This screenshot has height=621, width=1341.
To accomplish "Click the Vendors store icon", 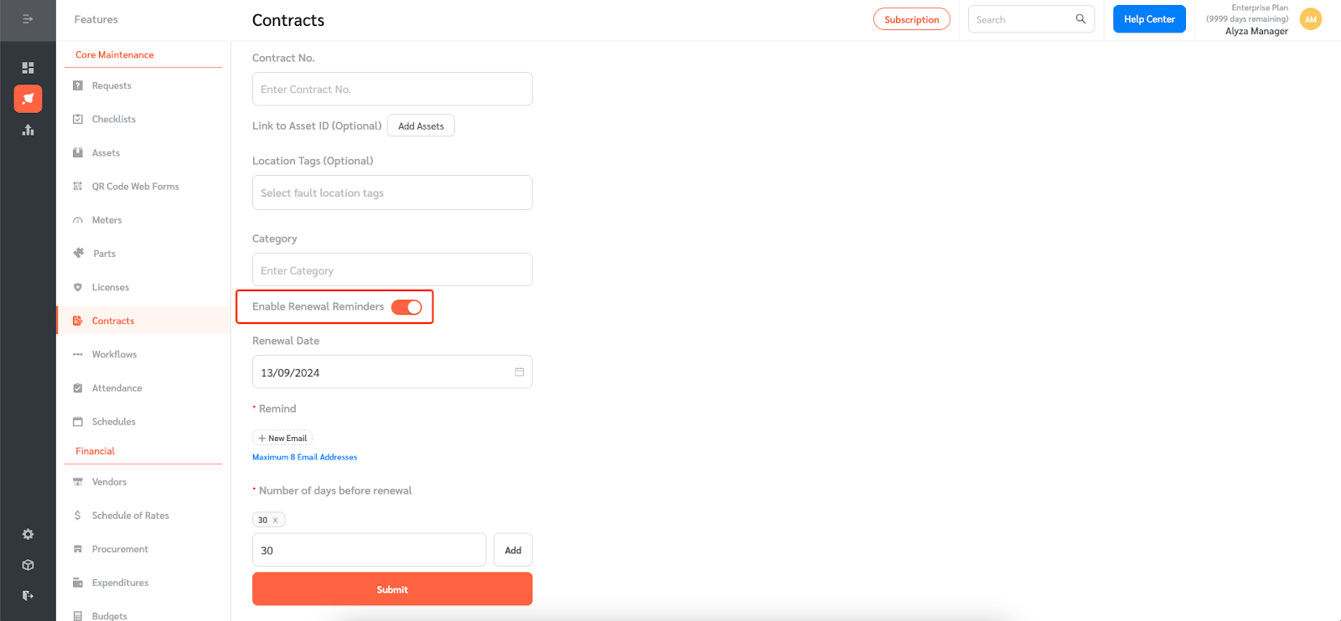I will coord(78,481).
